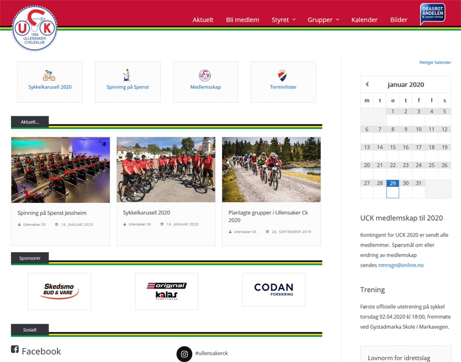
Task: Open the Bli medlem menu item
Action: click(x=243, y=19)
